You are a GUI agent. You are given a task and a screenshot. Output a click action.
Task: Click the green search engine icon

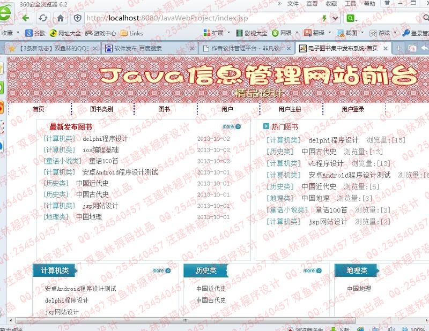click(x=352, y=18)
